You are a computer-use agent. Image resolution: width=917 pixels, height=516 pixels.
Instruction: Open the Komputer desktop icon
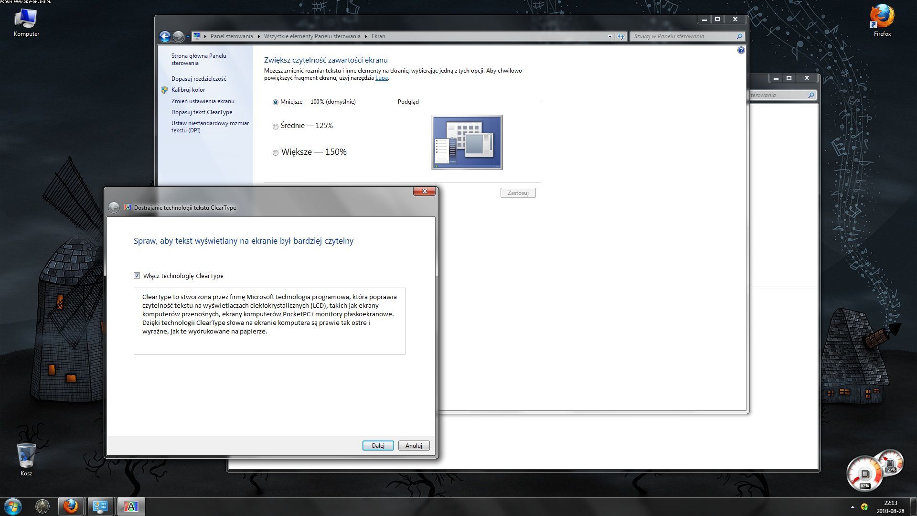coord(26,22)
